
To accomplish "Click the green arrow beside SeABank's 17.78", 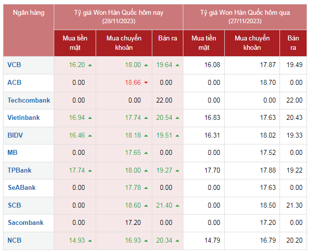I will [x=146, y=188].
